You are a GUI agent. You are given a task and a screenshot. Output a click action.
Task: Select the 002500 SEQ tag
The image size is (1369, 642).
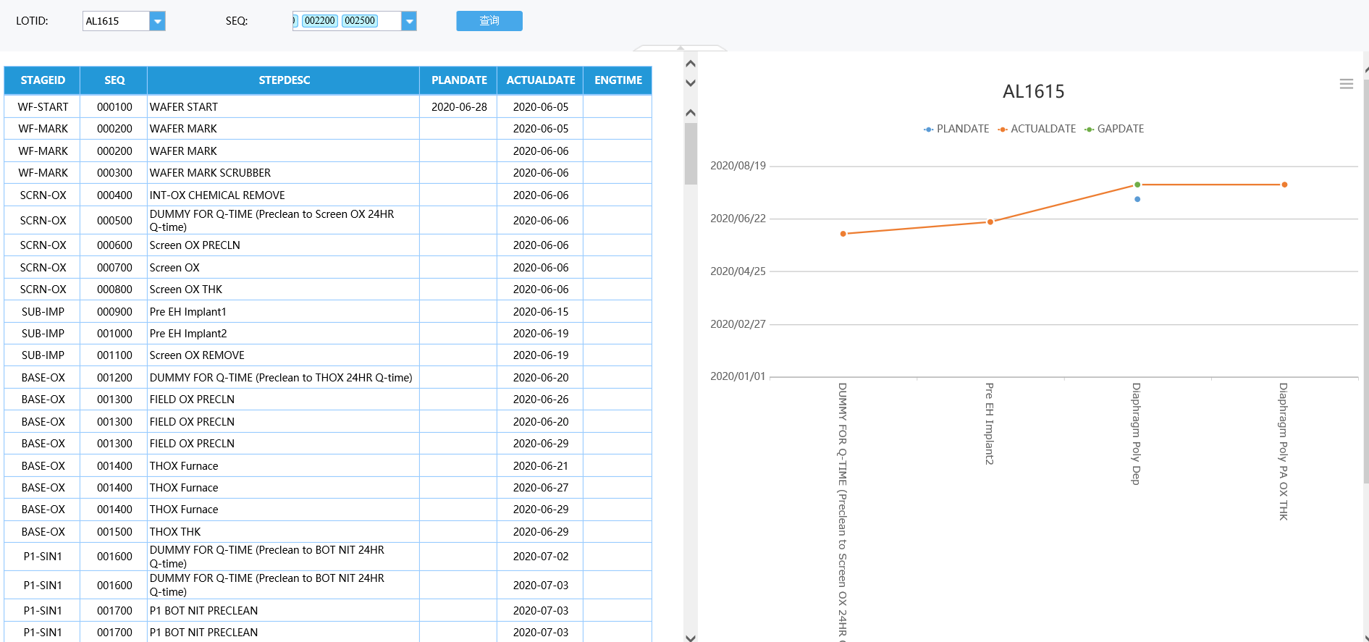(x=360, y=21)
